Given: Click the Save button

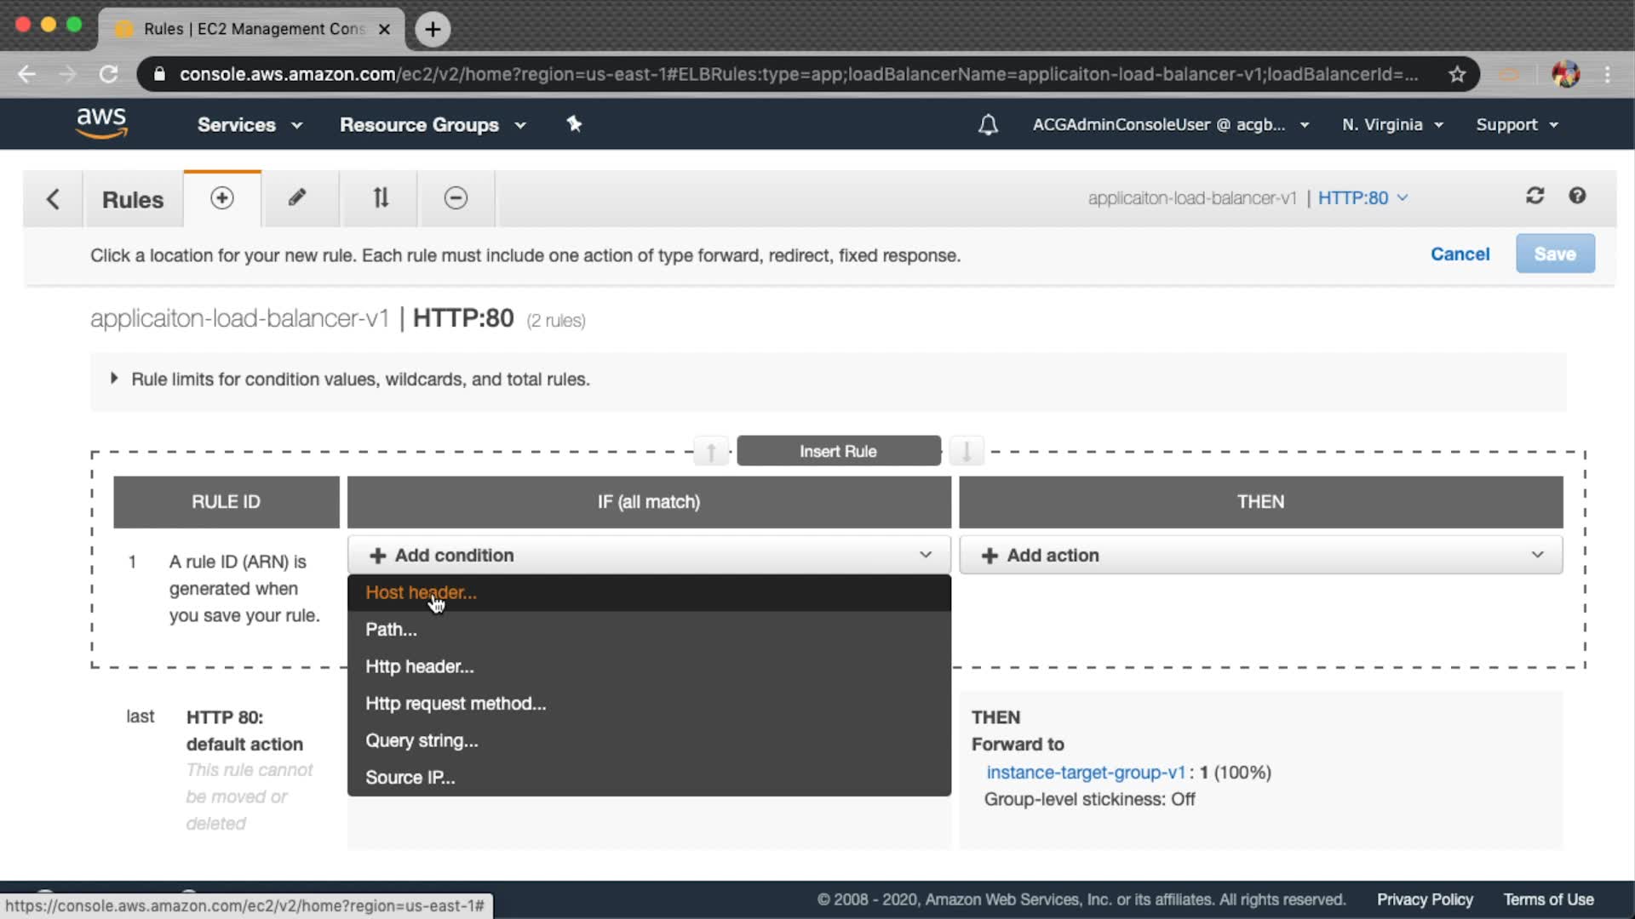Looking at the screenshot, I should click(1554, 254).
